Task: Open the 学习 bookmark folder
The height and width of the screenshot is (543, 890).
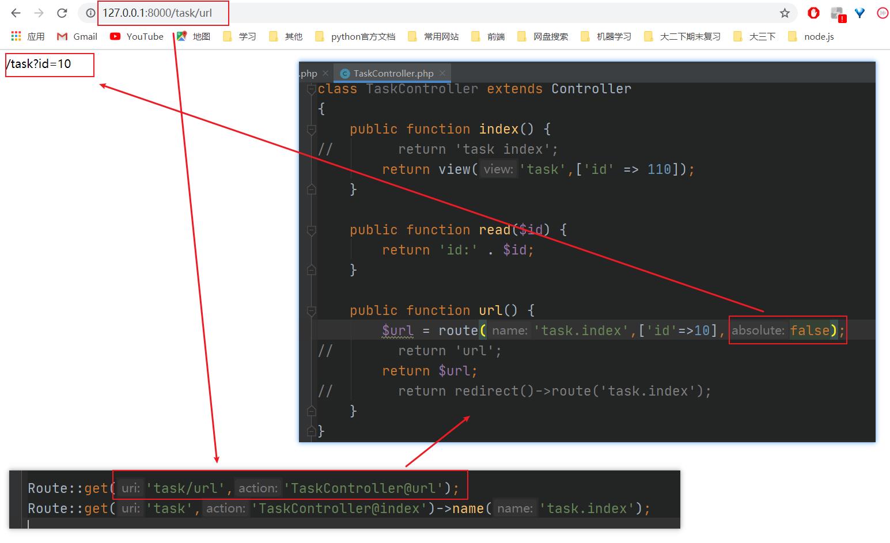Action: point(239,36)
